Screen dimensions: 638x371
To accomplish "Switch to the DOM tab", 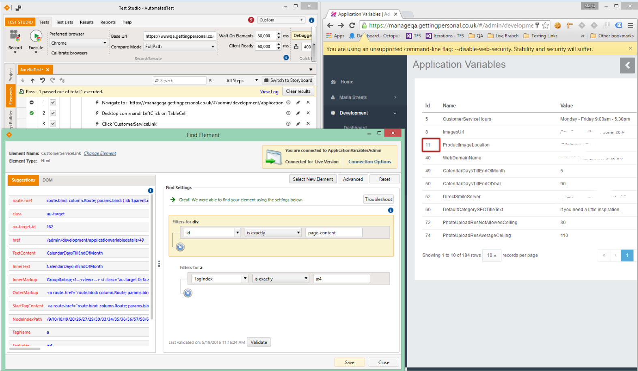I will [47, 180].
